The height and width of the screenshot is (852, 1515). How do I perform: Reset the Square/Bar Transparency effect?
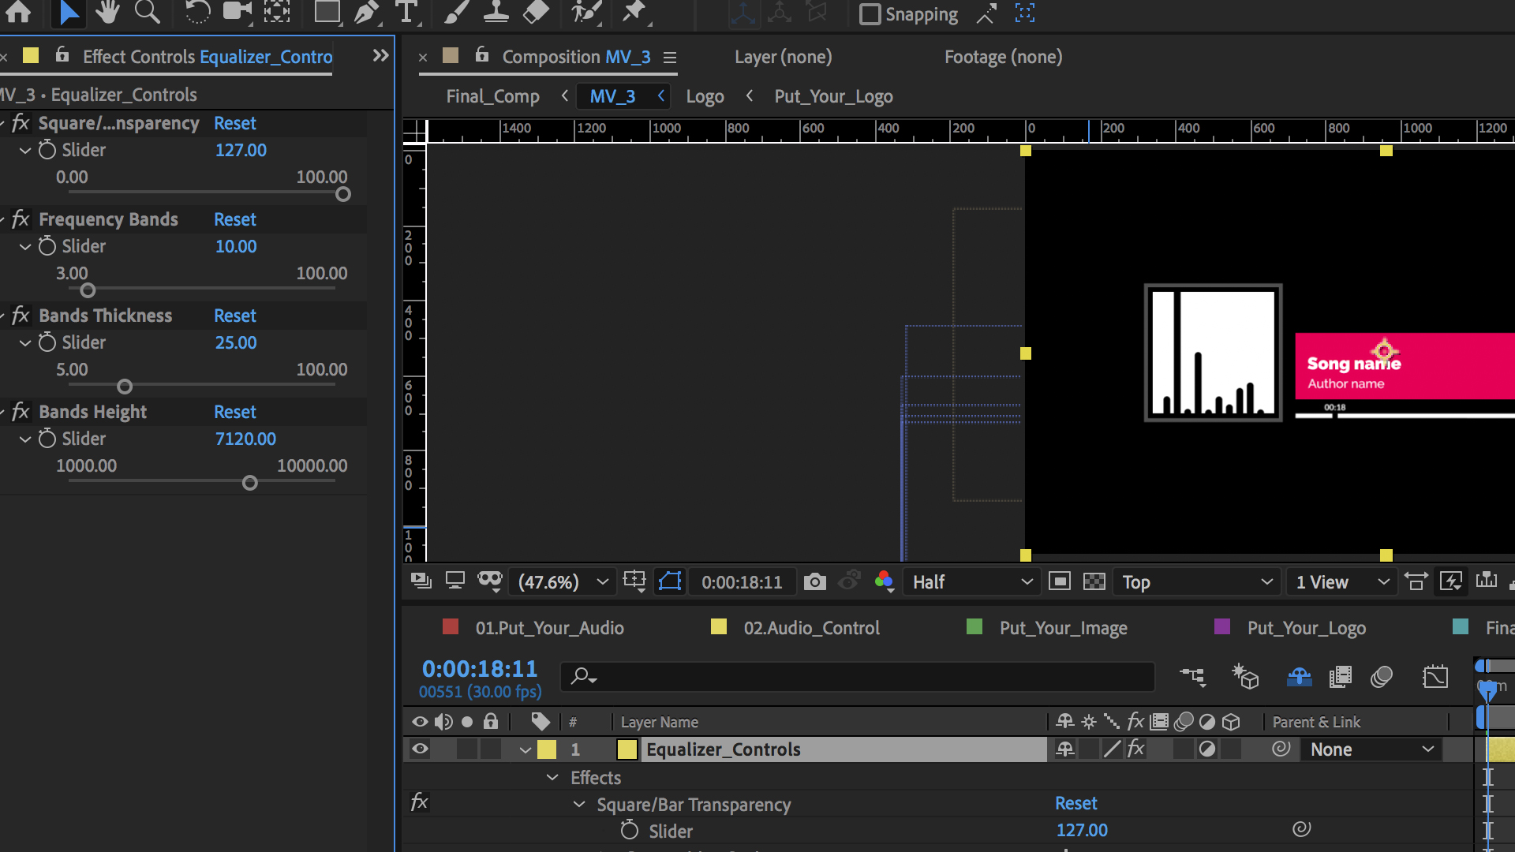[1076, 803]
